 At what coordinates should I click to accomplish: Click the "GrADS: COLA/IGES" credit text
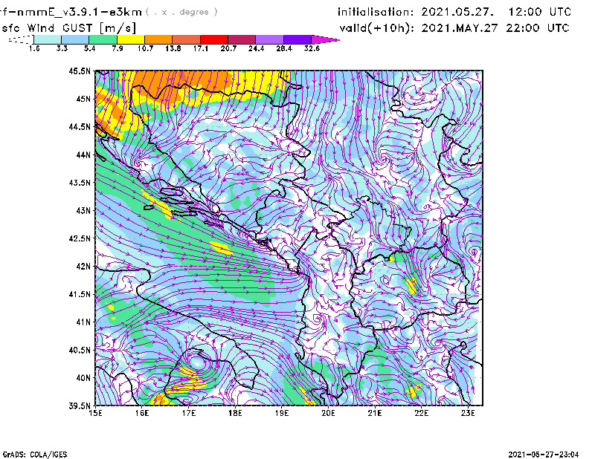click(34, 455)
